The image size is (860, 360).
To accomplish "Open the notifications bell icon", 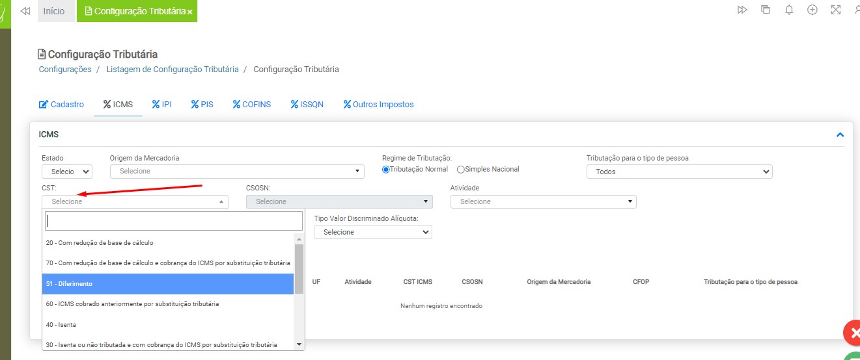I will pos(789,10).
